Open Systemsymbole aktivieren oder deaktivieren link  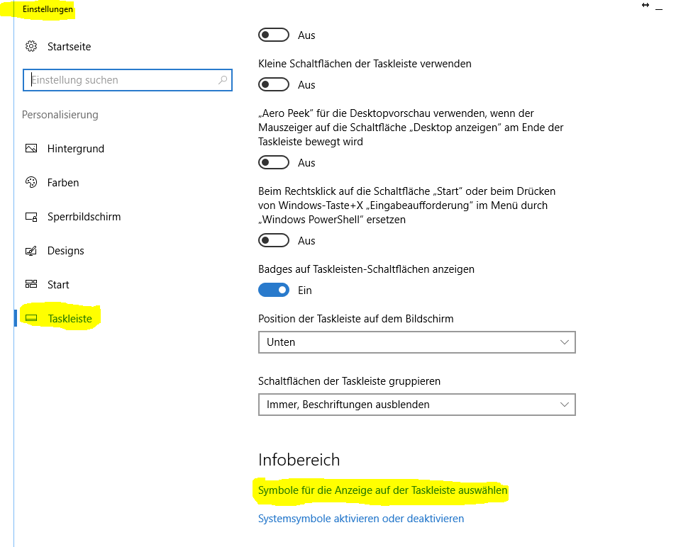pyautogui.click(x=361, y=519)
